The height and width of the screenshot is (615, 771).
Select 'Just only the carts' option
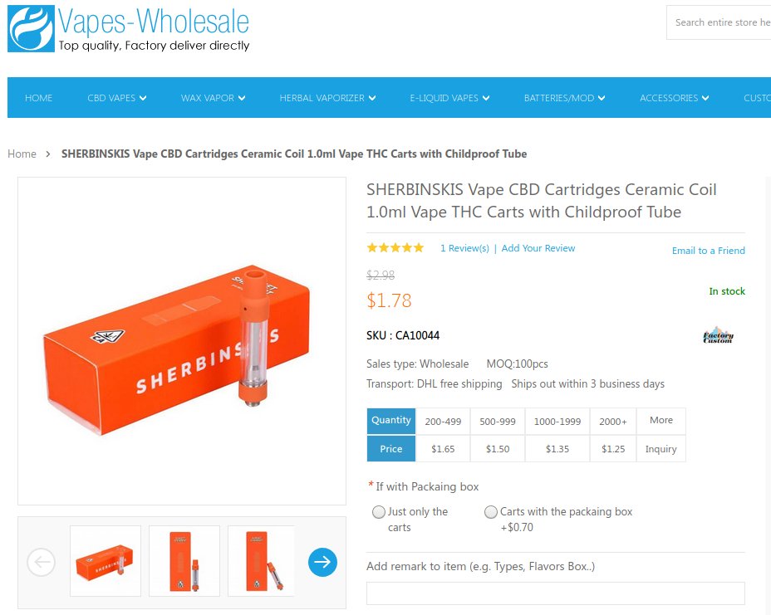[379, 512]
